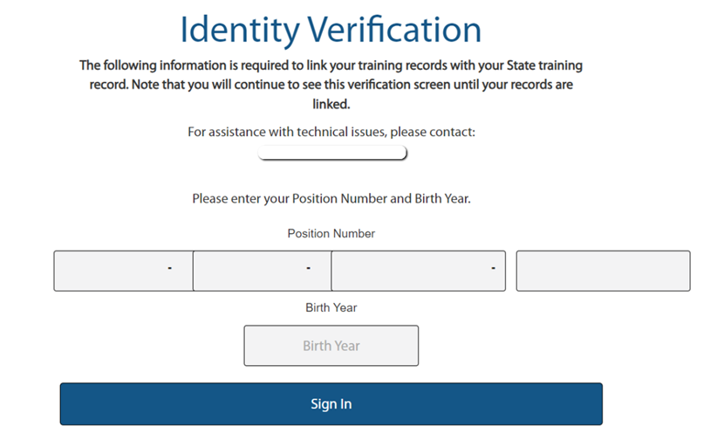Click the Birth Year label above field
724x440 pixels.
331,307
